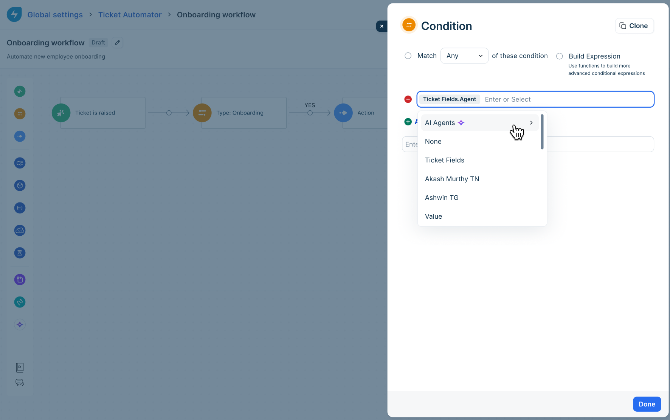Open Global settings breadcrumb link
670x420 pixels.
pos(55,15)
